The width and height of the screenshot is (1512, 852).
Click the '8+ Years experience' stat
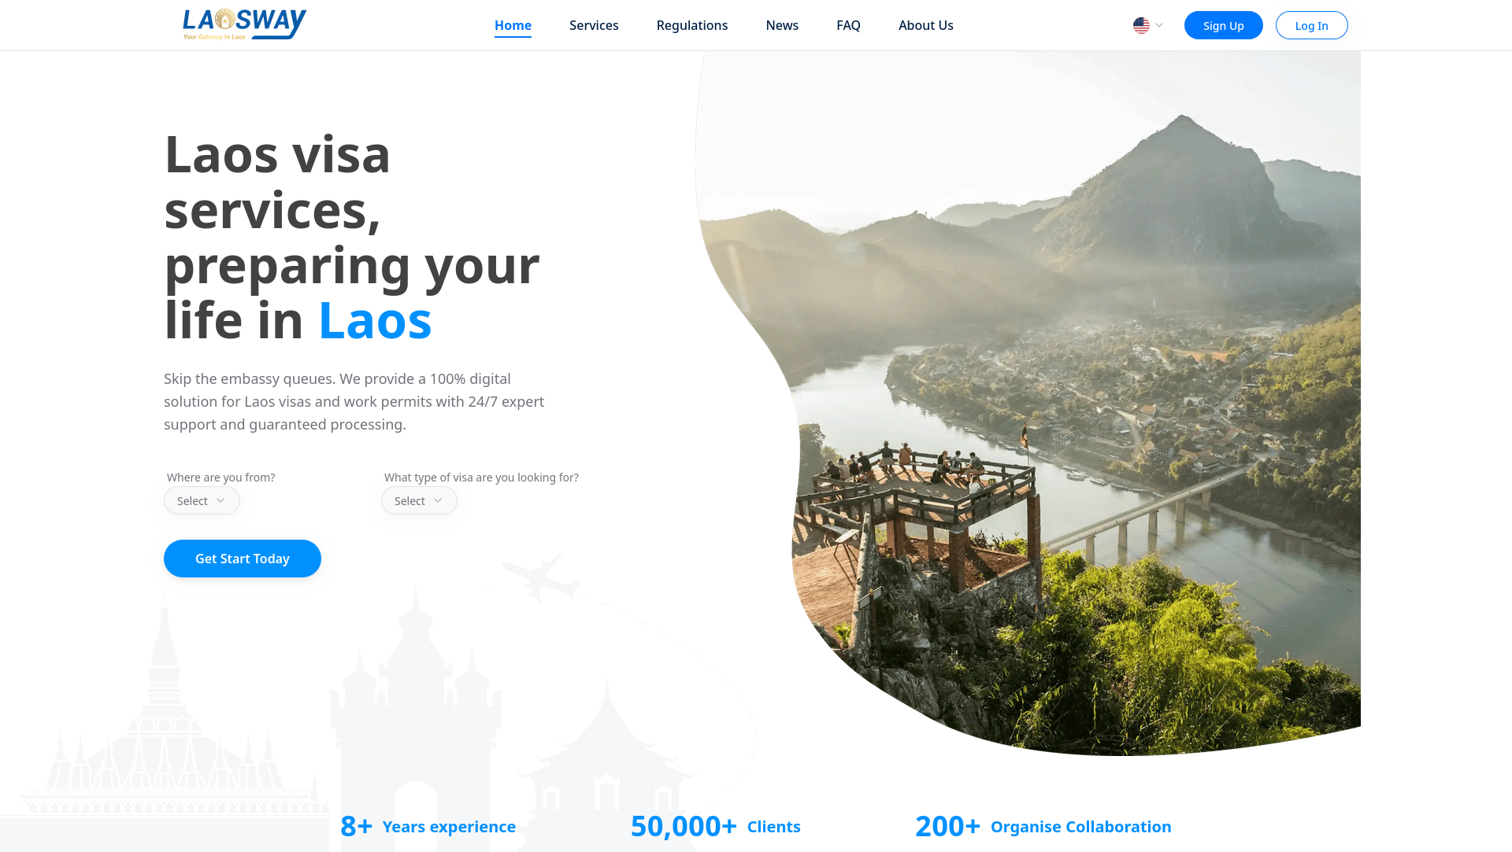pyautogui.click(x=428, y=826)
